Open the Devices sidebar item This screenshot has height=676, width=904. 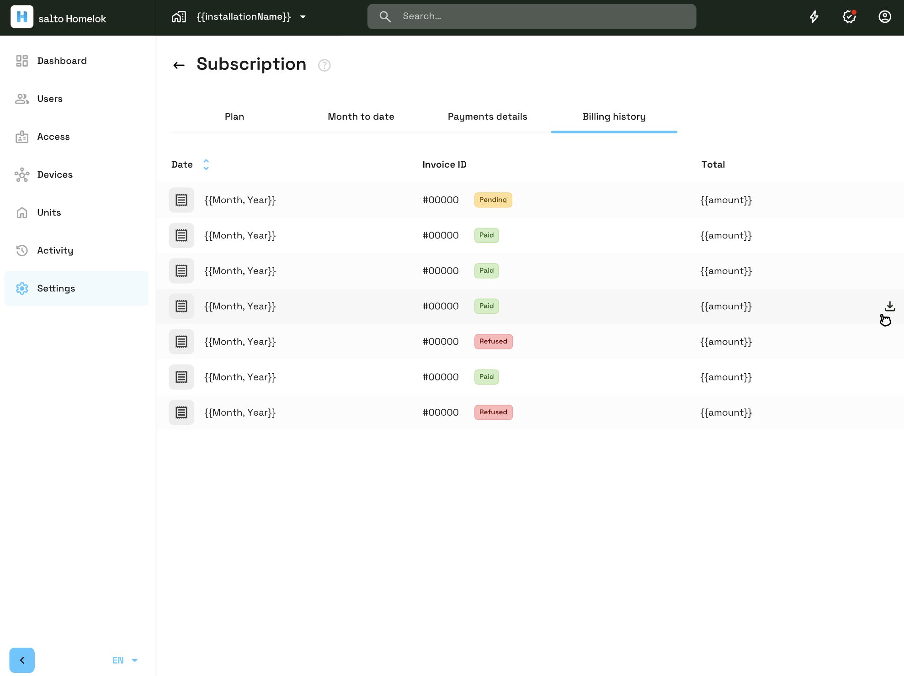click(x=76, y=174)
